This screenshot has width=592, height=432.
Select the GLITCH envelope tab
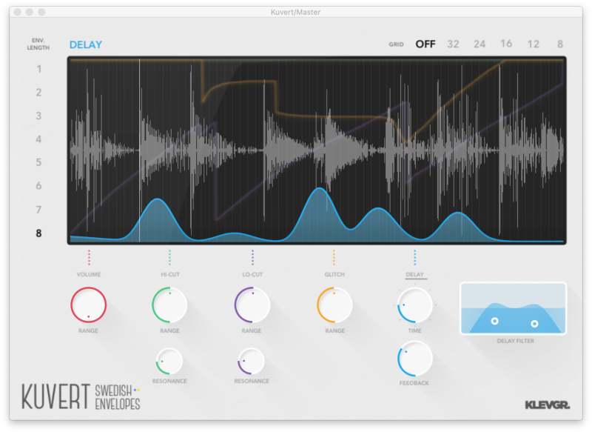pyautogui.click(x=334, y=274)
